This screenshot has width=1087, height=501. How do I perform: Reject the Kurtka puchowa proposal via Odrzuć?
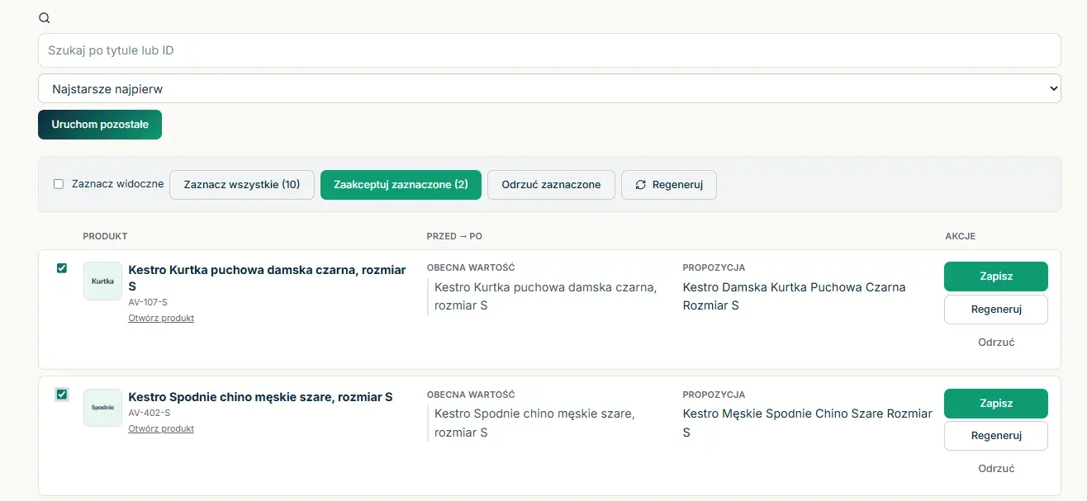point(996,342)
